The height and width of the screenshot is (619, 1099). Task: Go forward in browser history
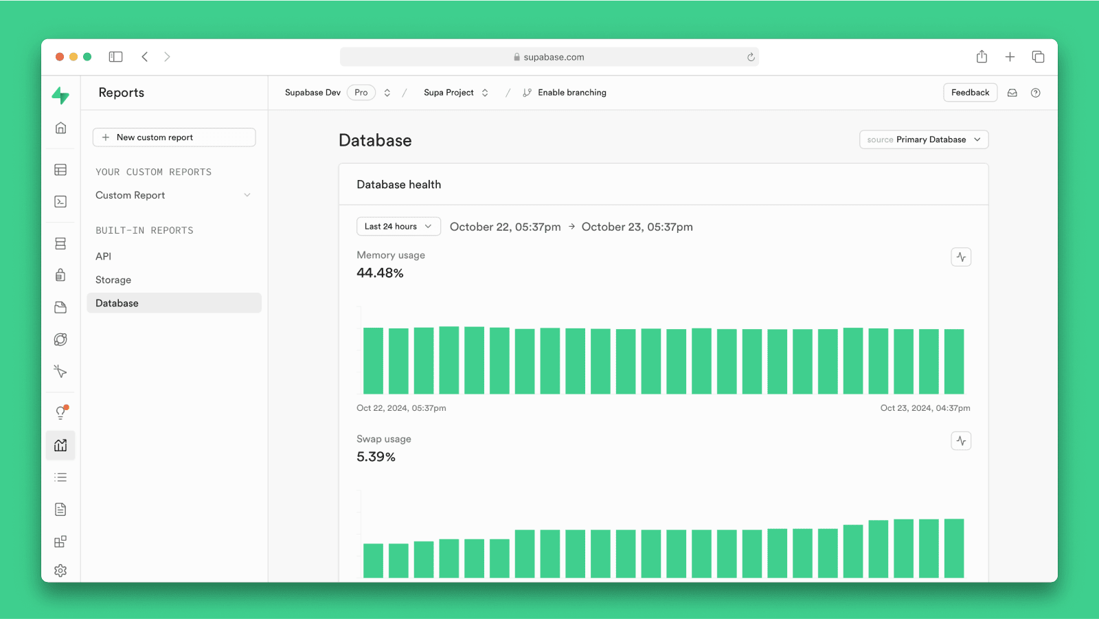(167, 57)
